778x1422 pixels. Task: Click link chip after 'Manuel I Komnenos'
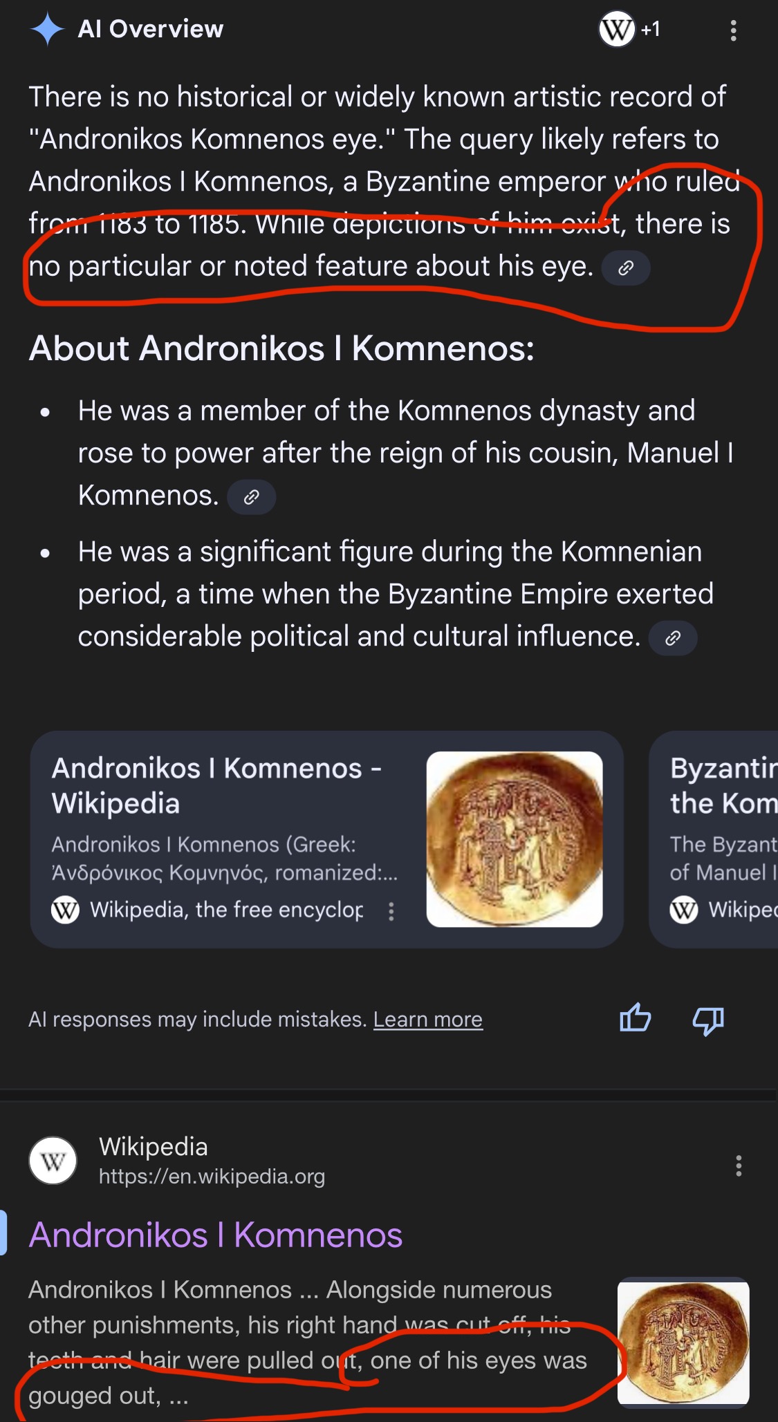coord(252,497)
